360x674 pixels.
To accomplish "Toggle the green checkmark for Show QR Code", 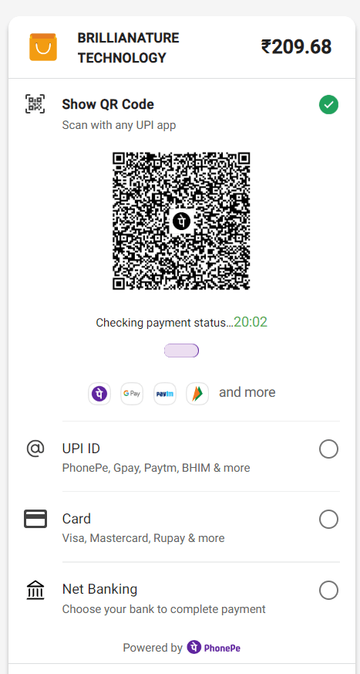I will 328,105.
